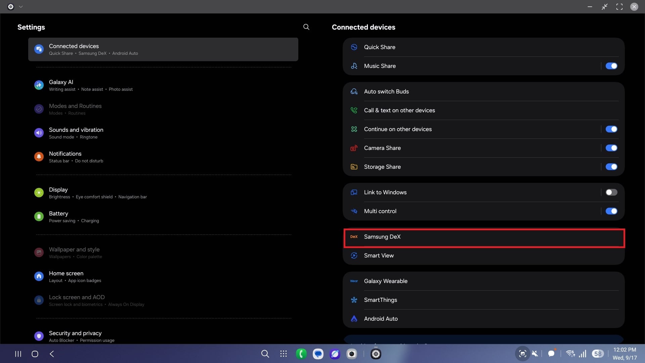Open Samsung Internet browser from the taskbar
This screenshot has height=363, width=645.
335,354
